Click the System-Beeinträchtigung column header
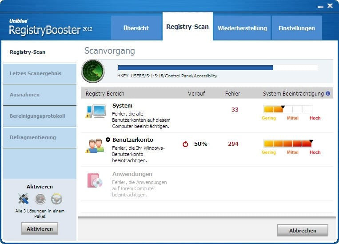 click(293, 94)
